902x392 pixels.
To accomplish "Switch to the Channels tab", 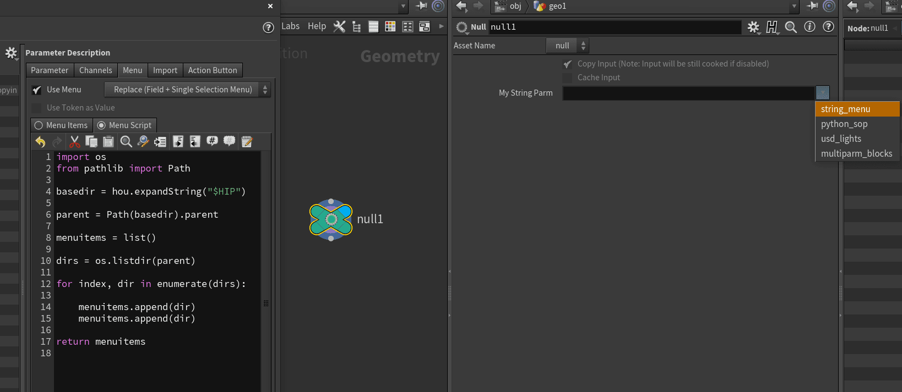I will tap(95, 70).
